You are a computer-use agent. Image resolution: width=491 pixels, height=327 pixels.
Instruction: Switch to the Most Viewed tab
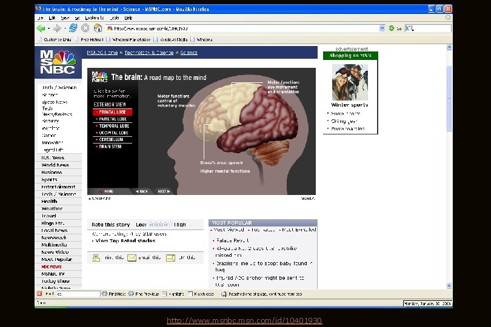pyautogui.click(x=228, y=230)
